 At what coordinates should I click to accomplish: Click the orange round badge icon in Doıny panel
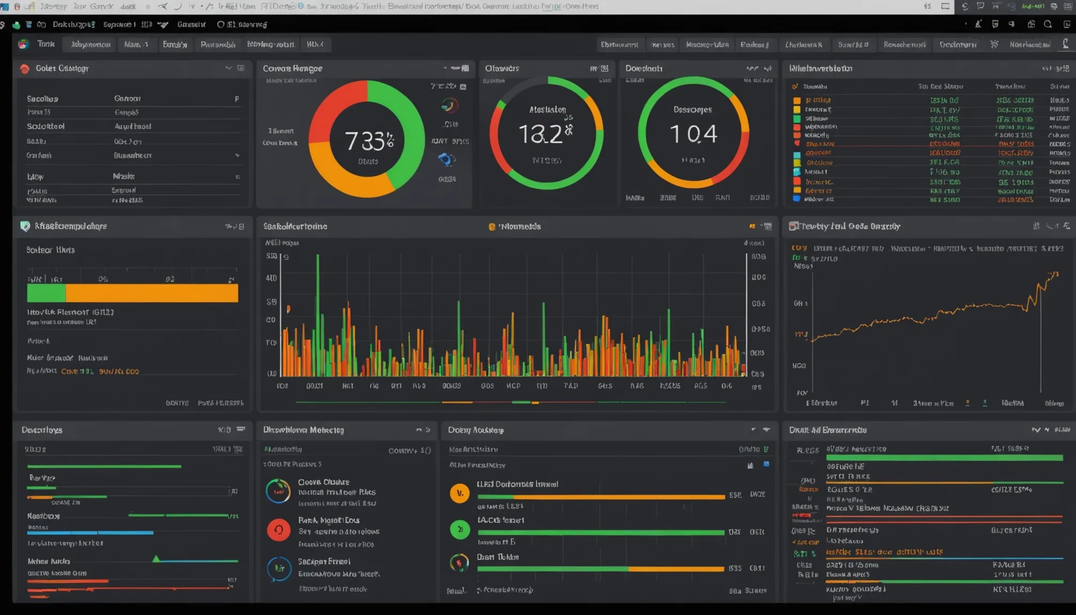(x=460, y=493)
